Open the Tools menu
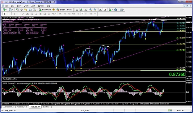The height and width of the screenshot is (113, 193). [x=33, y=6]
